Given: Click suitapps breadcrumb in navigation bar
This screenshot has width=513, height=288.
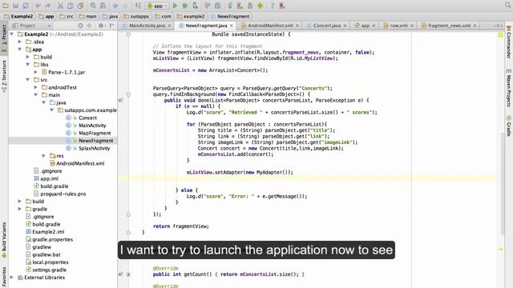Looking at the screenshot, I should [136, 16].
